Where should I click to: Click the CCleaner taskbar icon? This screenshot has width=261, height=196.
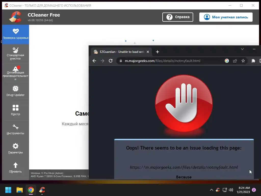pos(42,190)
